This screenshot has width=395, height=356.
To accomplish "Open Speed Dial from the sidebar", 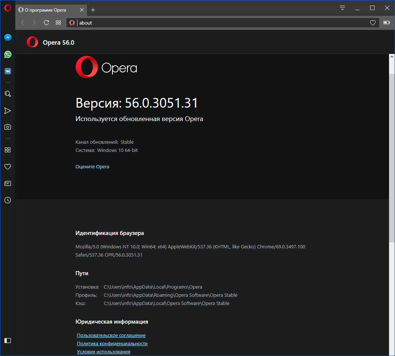I will (x=7, y=150).
